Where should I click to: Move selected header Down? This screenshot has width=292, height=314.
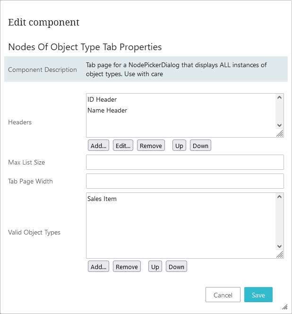pyautogui.click(x=200, y=146)
